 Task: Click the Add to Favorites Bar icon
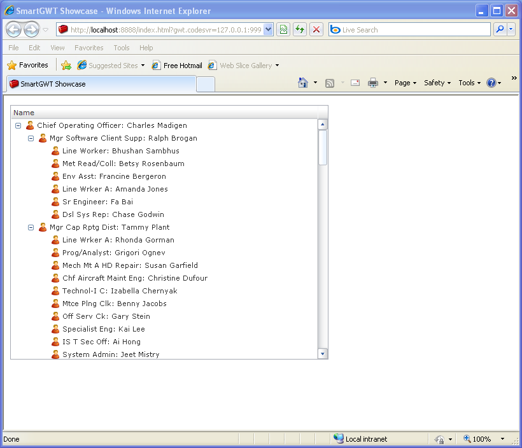point(66,66)
